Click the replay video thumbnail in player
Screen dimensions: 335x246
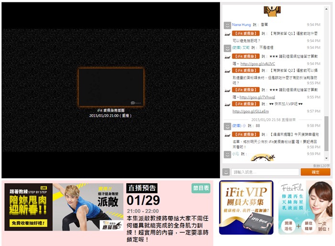click(x=111, y=87)
